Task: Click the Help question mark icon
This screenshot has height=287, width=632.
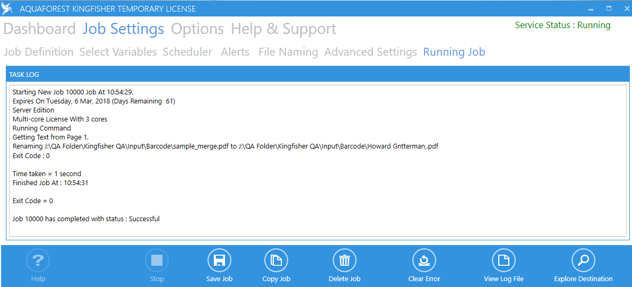Action: click(x=38, y=260)
